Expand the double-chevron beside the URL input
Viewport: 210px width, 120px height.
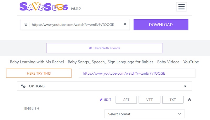click(26, 25)
